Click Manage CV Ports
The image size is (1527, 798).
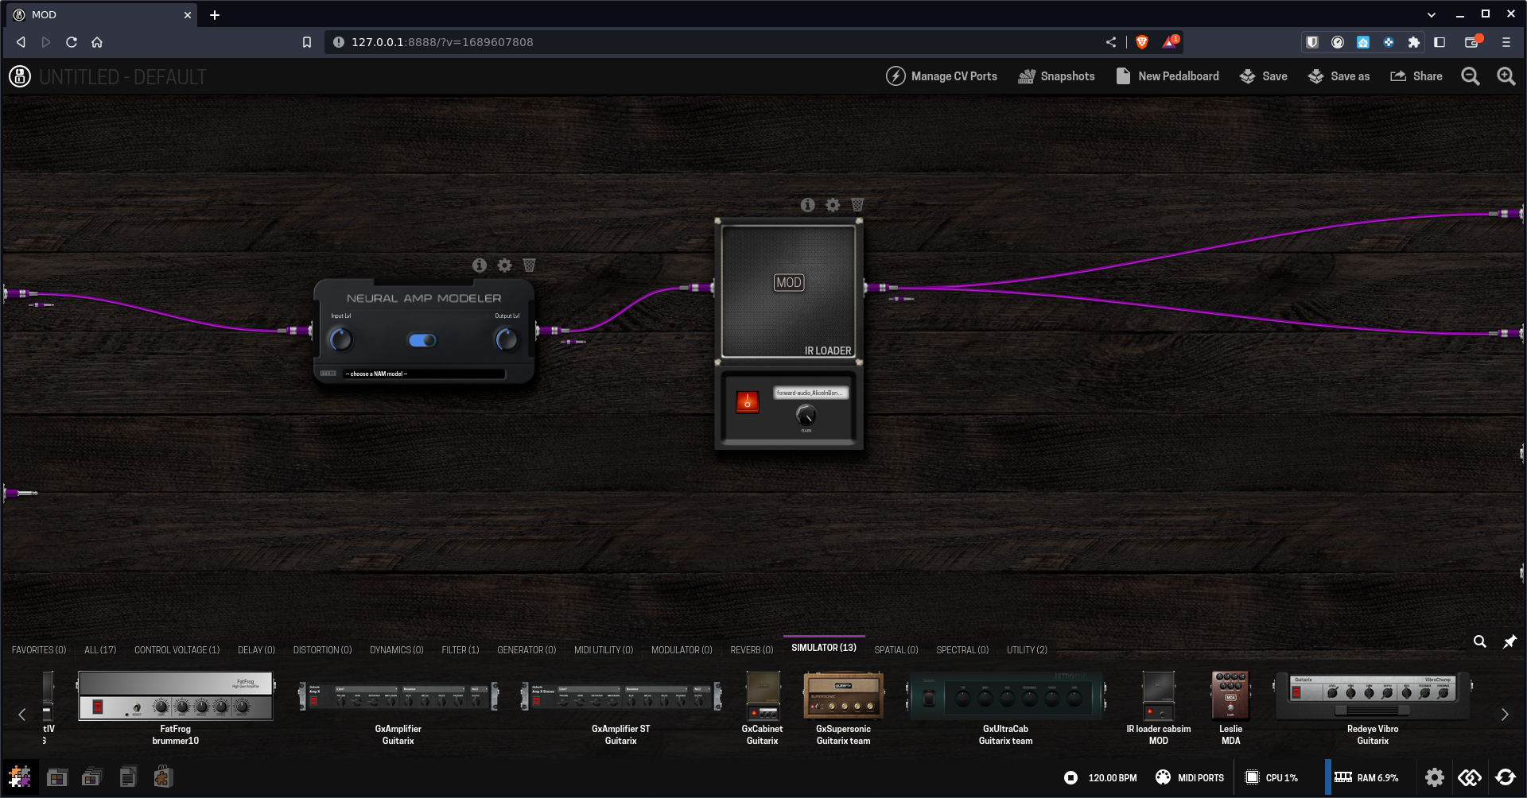point(942,76)
